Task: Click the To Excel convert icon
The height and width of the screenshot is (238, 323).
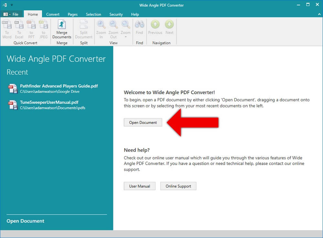Action: [x=19, y=25]
